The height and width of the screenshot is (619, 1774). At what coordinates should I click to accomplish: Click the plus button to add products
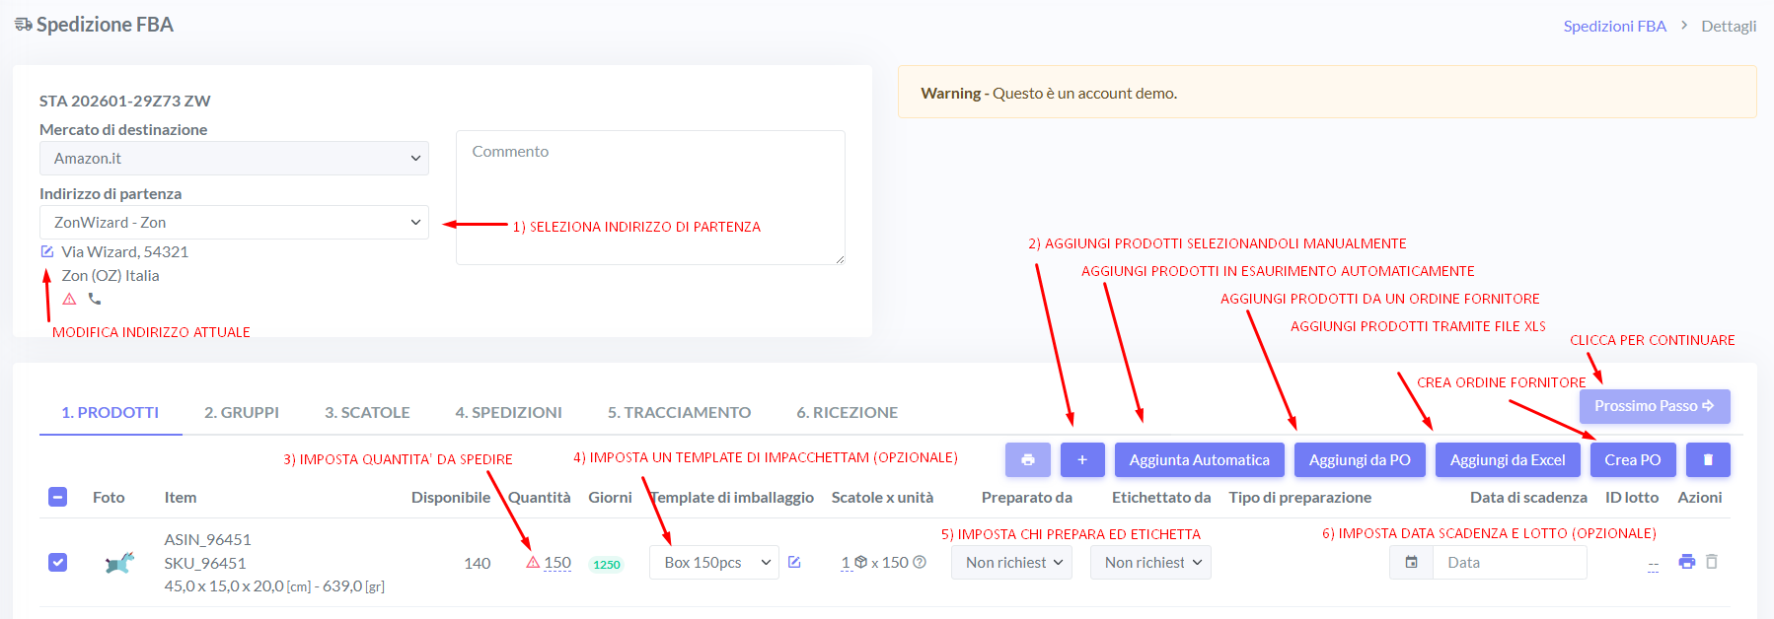tap(1081, 460)
